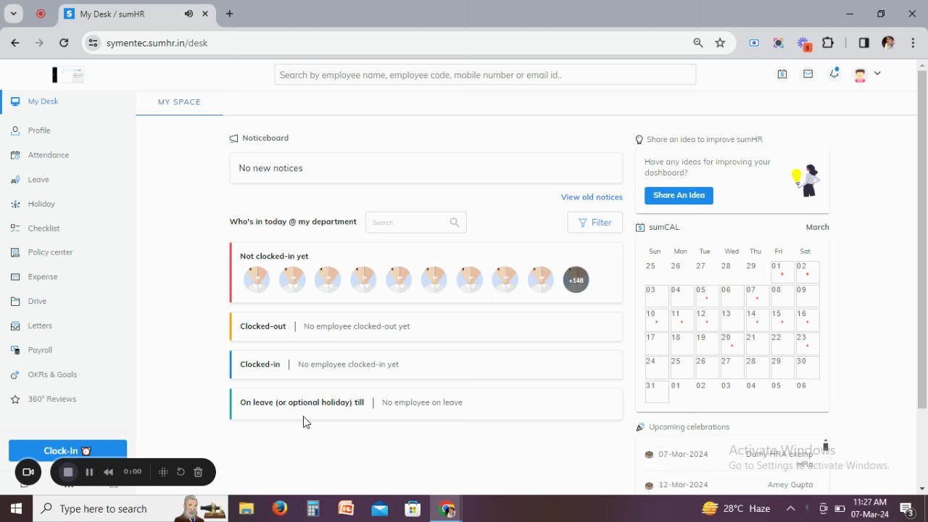Click the Share An Idea button
This screenshot has height=522, width=928.
(679, 196)
